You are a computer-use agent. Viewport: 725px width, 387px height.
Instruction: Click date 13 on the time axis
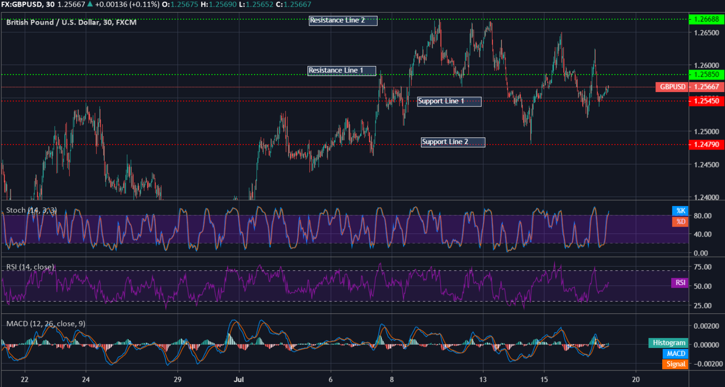[x=483, y=380]
